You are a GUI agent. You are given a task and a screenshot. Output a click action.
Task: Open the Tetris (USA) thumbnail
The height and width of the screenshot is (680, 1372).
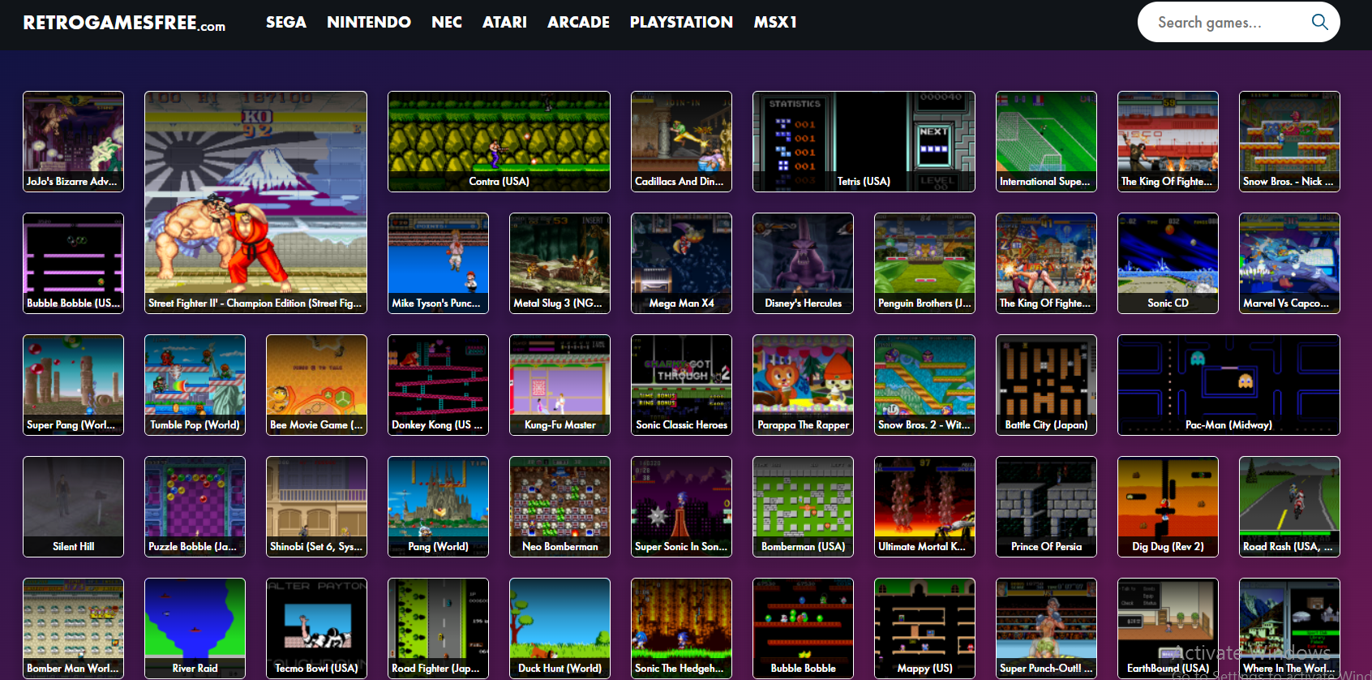[x=864, y=141]
